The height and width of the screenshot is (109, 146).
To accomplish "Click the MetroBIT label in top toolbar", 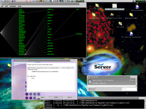I will [80, 1].
